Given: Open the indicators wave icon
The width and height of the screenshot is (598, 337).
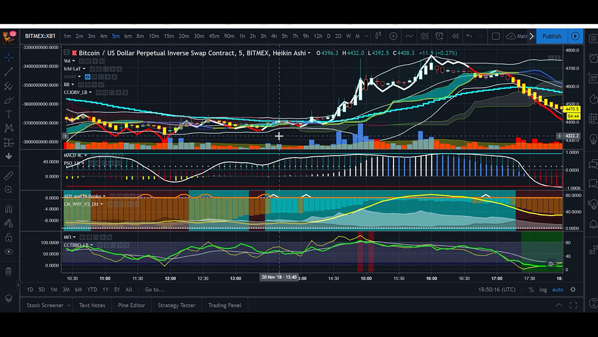Looking at the screenshot, I should [409, 36].
